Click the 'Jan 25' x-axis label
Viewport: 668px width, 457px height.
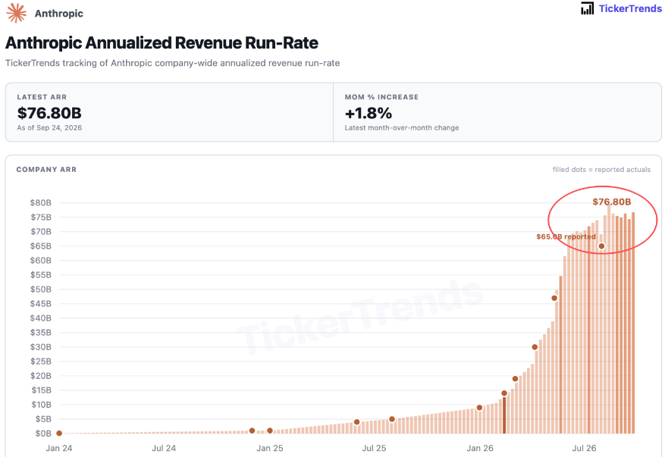coord(270,448)
